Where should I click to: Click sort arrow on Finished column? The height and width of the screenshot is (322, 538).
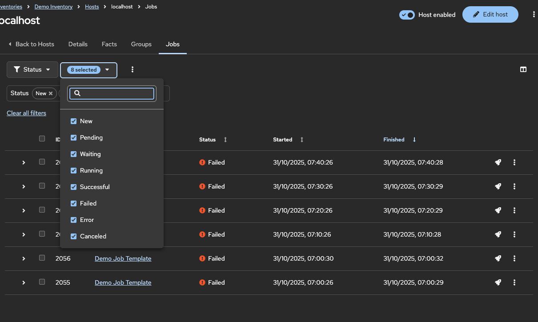click(414, 140)
